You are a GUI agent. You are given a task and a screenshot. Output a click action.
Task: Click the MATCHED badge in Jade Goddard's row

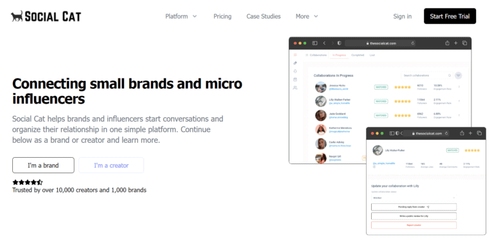[381, 115]
